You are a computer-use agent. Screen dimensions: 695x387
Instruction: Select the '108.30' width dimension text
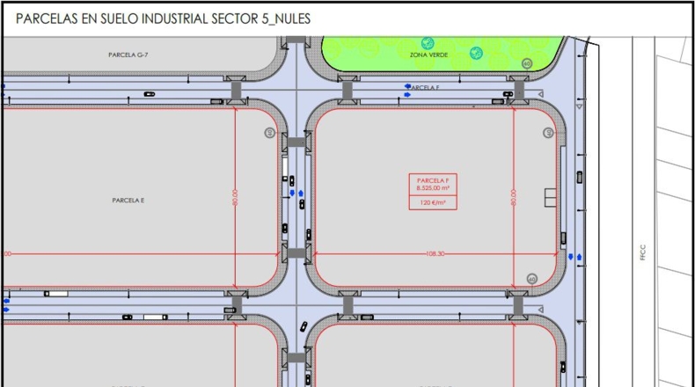[x=435, y=254]
